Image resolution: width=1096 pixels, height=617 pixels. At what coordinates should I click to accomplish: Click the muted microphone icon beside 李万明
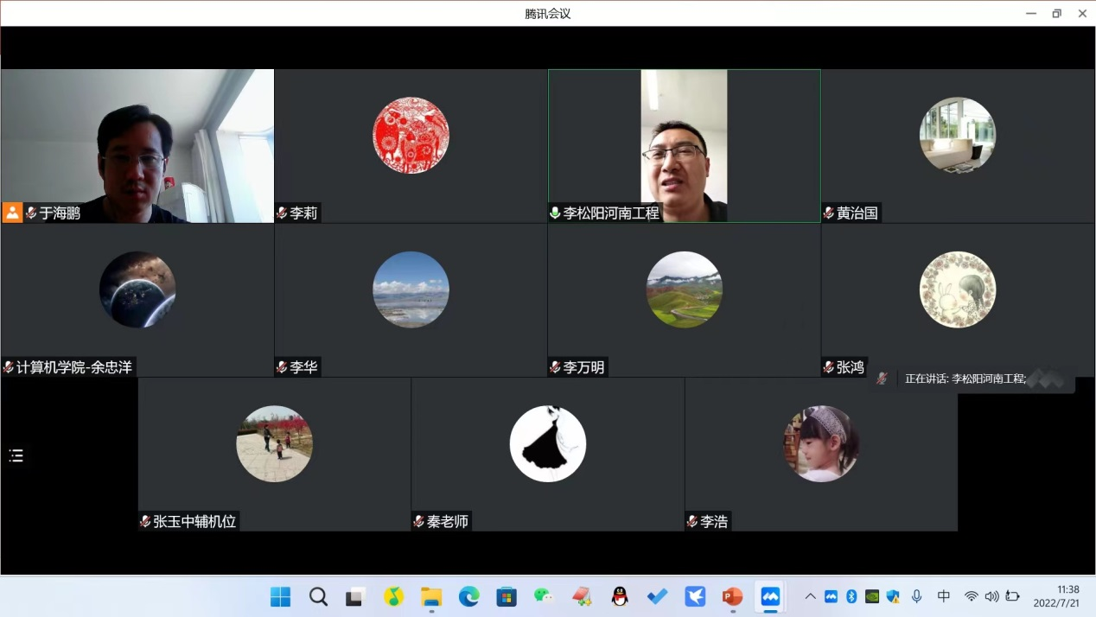pos(555,367)
